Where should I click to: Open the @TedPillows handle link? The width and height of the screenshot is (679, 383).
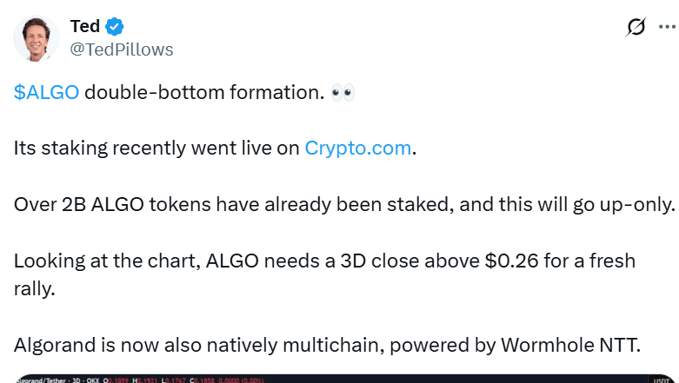point(122,50)
